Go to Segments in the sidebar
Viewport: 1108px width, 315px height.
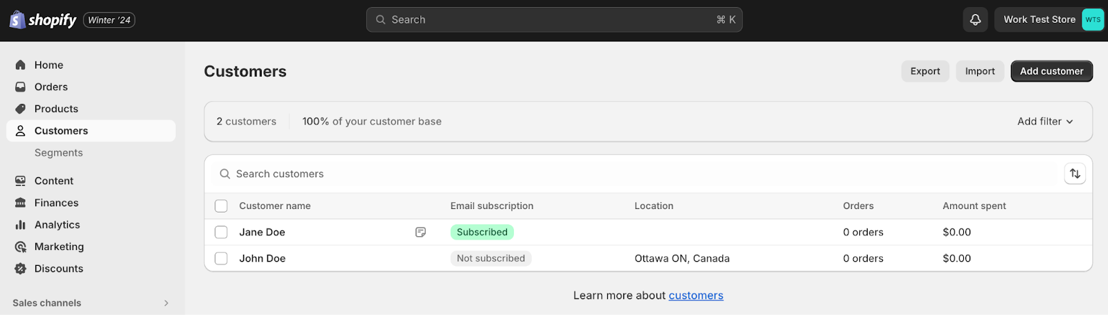59,153
